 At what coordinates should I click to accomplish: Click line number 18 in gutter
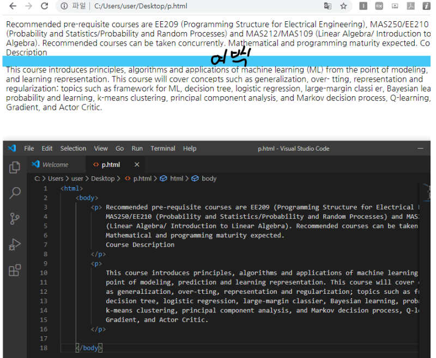coord(44,348)
